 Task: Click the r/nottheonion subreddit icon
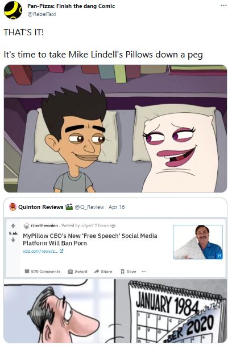click(26, 226)
